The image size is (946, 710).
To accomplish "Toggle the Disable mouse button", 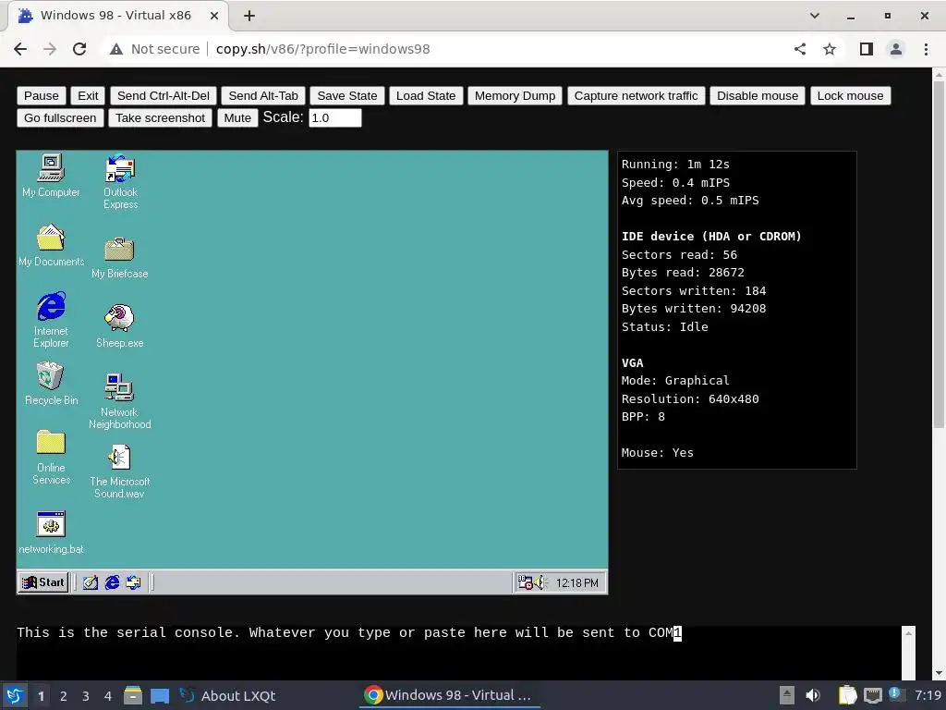I will pyautogui.click(x=758, y=96).
